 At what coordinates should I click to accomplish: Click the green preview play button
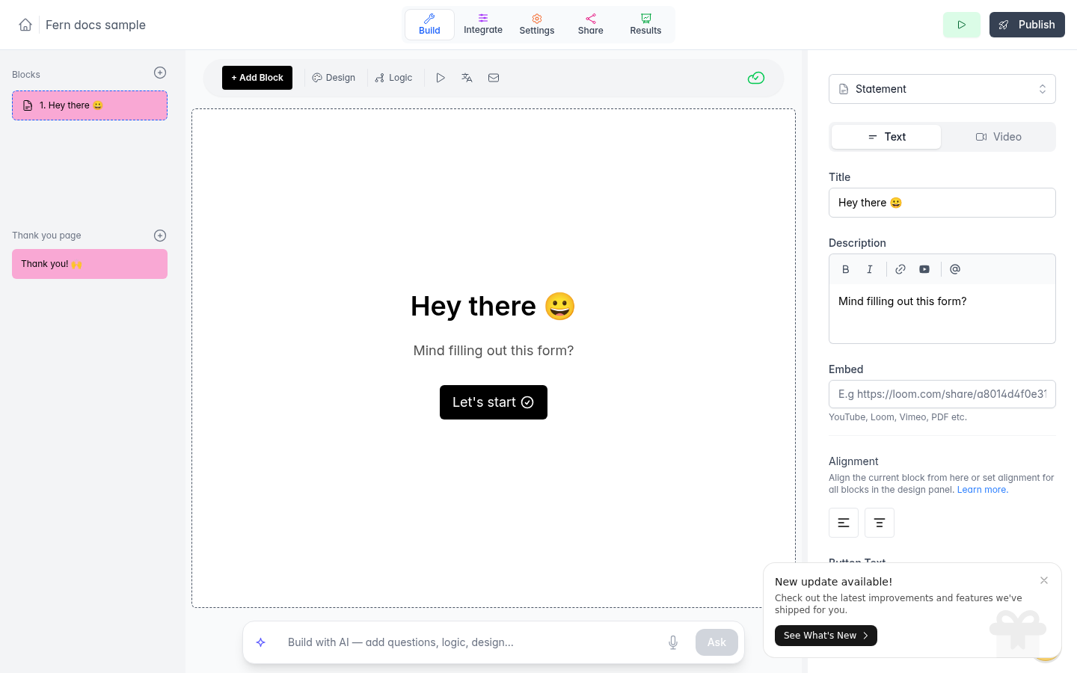962,25
